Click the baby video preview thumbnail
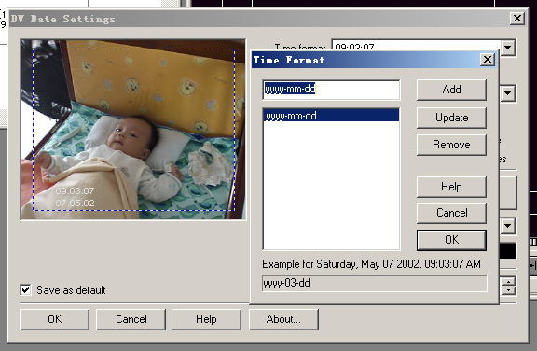 pos(133,129)
